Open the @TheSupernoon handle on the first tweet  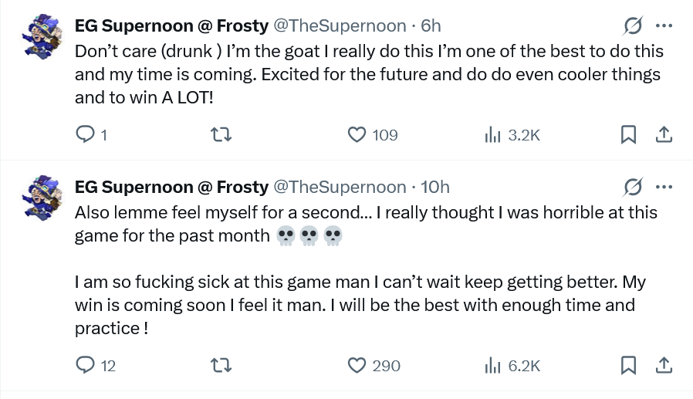pos(340,26)
